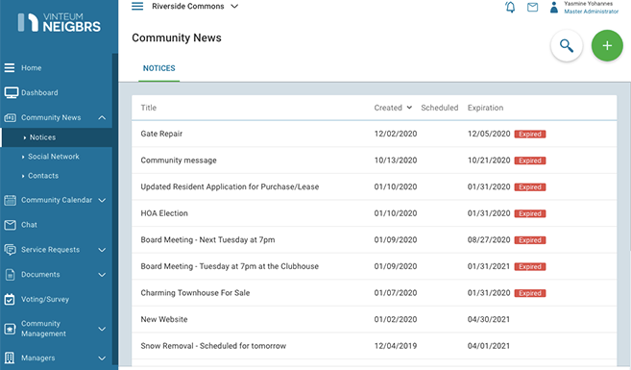Click the Community News page heading
Screen dimensions: 631x370
coord(177,37)
